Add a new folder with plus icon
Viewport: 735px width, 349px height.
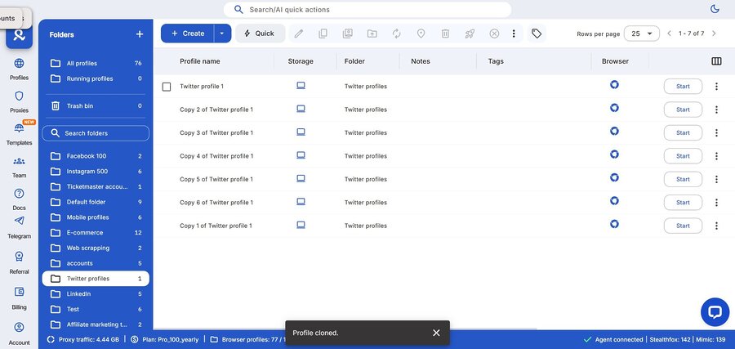coord(139,34)
